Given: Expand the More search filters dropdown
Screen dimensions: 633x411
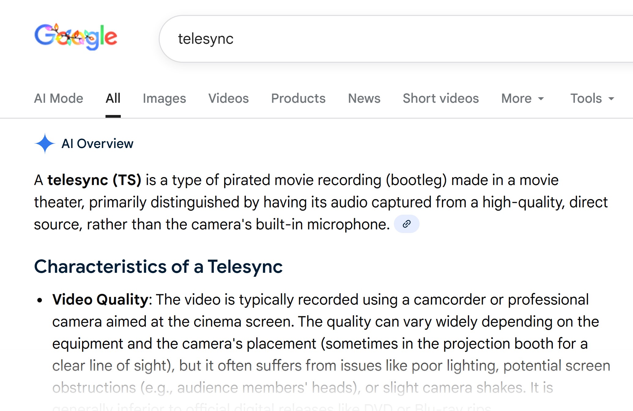Looking at the screenshot, I should 522,98.
